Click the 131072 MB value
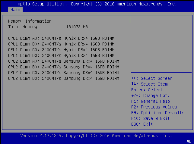Image resolution: width=194 pixels, height=144 pixels. (x=77, y=27)
